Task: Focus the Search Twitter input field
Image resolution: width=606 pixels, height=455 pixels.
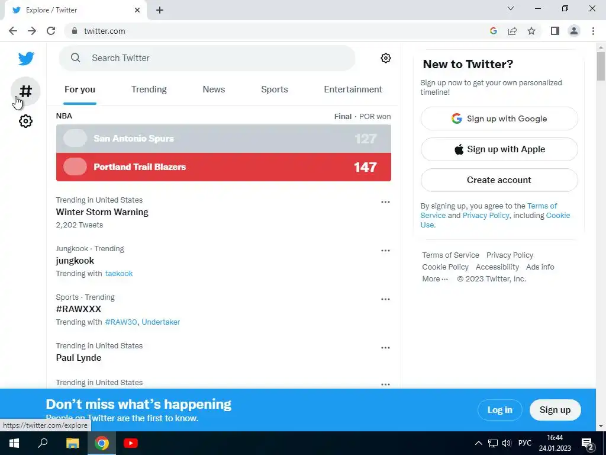Action: point(207,58)
